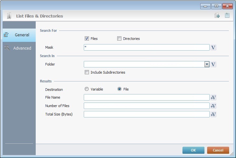
Task: Click the assign-variable icon next to File Name
Action: click(213, 98)
